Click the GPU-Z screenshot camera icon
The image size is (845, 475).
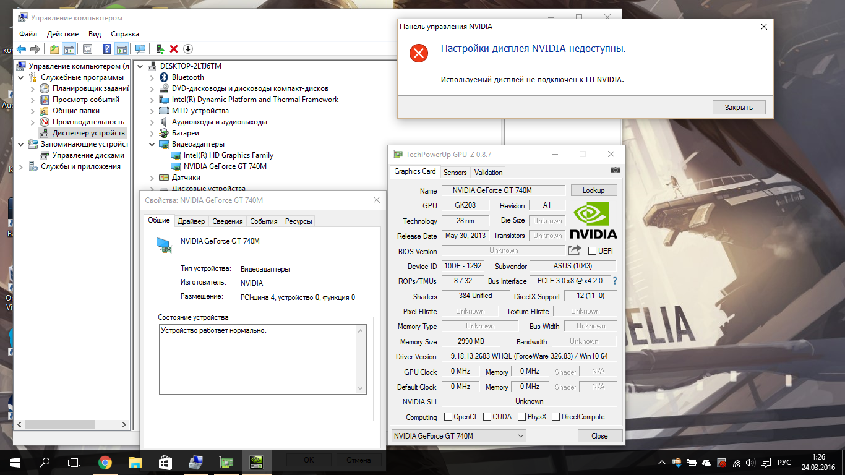point(615,170)
